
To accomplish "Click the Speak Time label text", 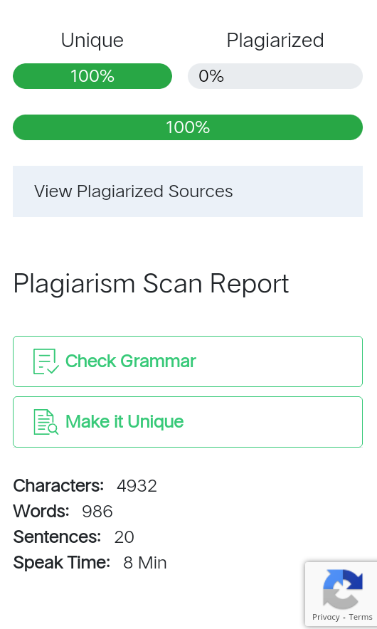I will click(x=61, y=564).
